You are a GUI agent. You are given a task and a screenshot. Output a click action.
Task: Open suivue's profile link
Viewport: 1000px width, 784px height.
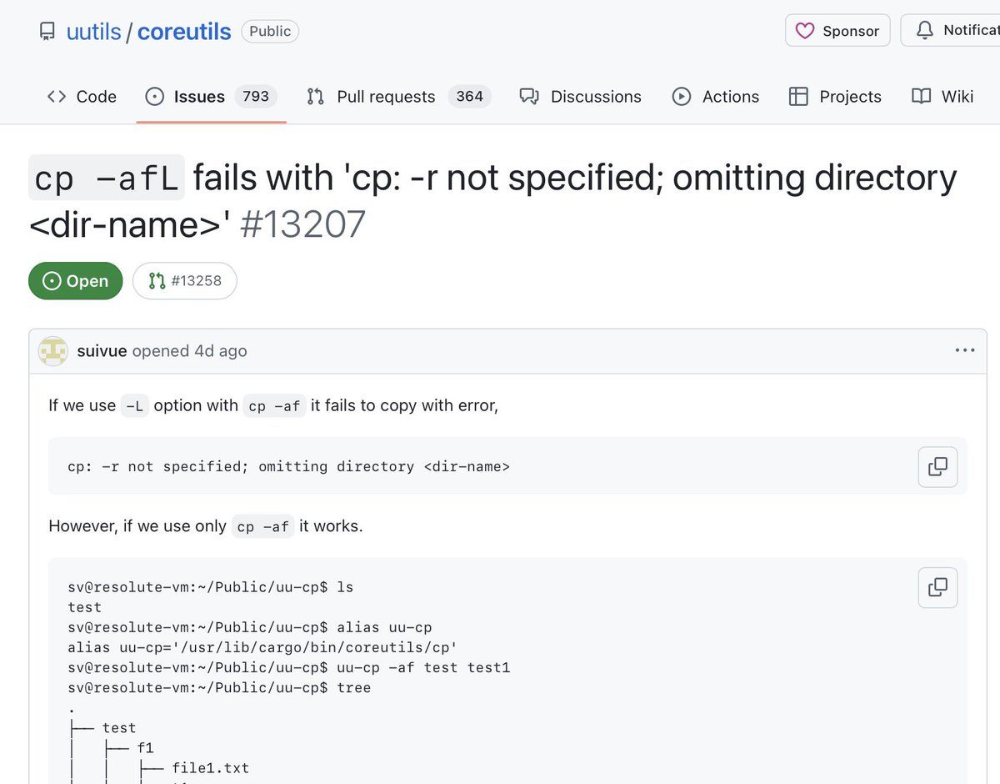point(102,351)
